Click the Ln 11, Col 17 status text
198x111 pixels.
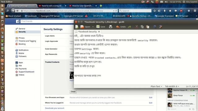click(192, 86)
